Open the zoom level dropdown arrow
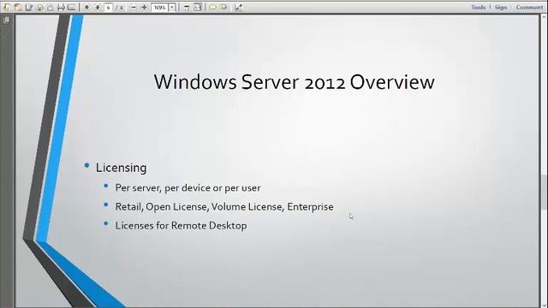Screen dimensions: 548x308 (172, 7)
